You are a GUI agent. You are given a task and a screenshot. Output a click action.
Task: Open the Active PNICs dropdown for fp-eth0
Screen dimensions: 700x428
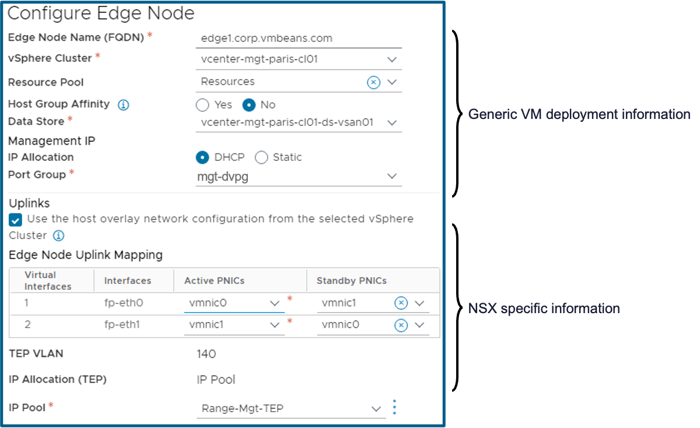click(x=274, y=303)
